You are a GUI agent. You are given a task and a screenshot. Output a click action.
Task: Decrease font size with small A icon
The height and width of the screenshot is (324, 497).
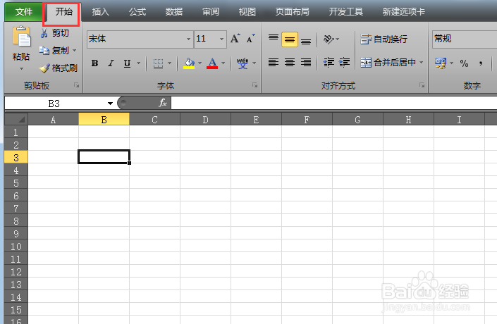point(250,39)
